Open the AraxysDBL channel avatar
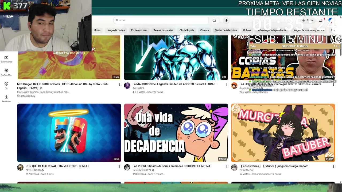Viewport: 342px width, 192px height. tap(127, 86)
